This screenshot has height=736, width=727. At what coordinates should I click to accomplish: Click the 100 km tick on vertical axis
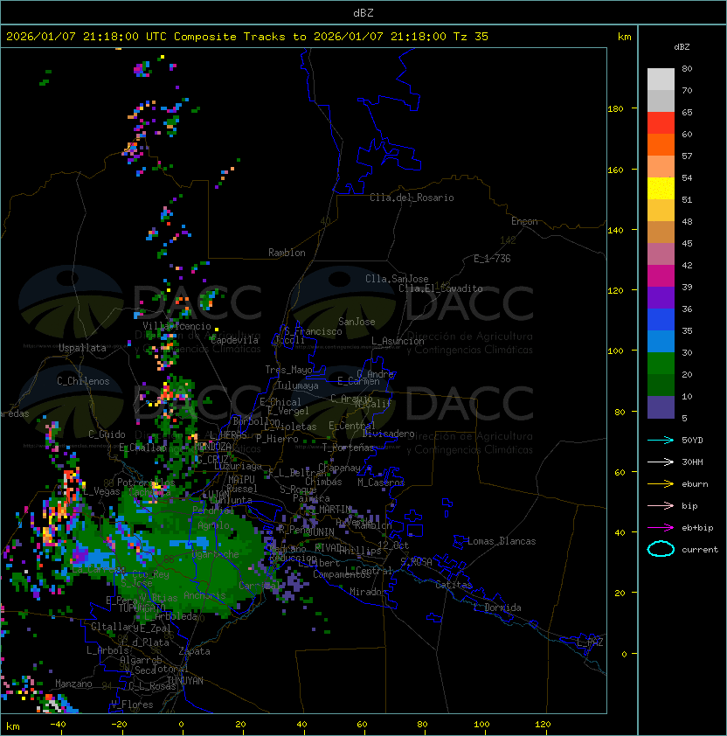pos(615,351)
